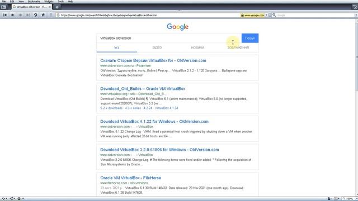Click the blue Пошук search button
Image resolution: width=358 pixels, height=201 pixels.
[x=250, y=38]
